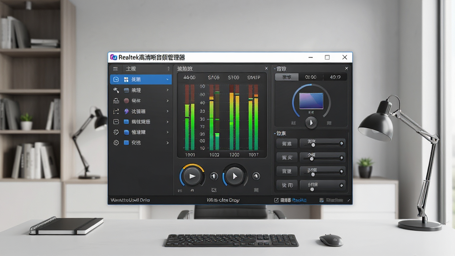Click the round play button under the preview image

311,123
